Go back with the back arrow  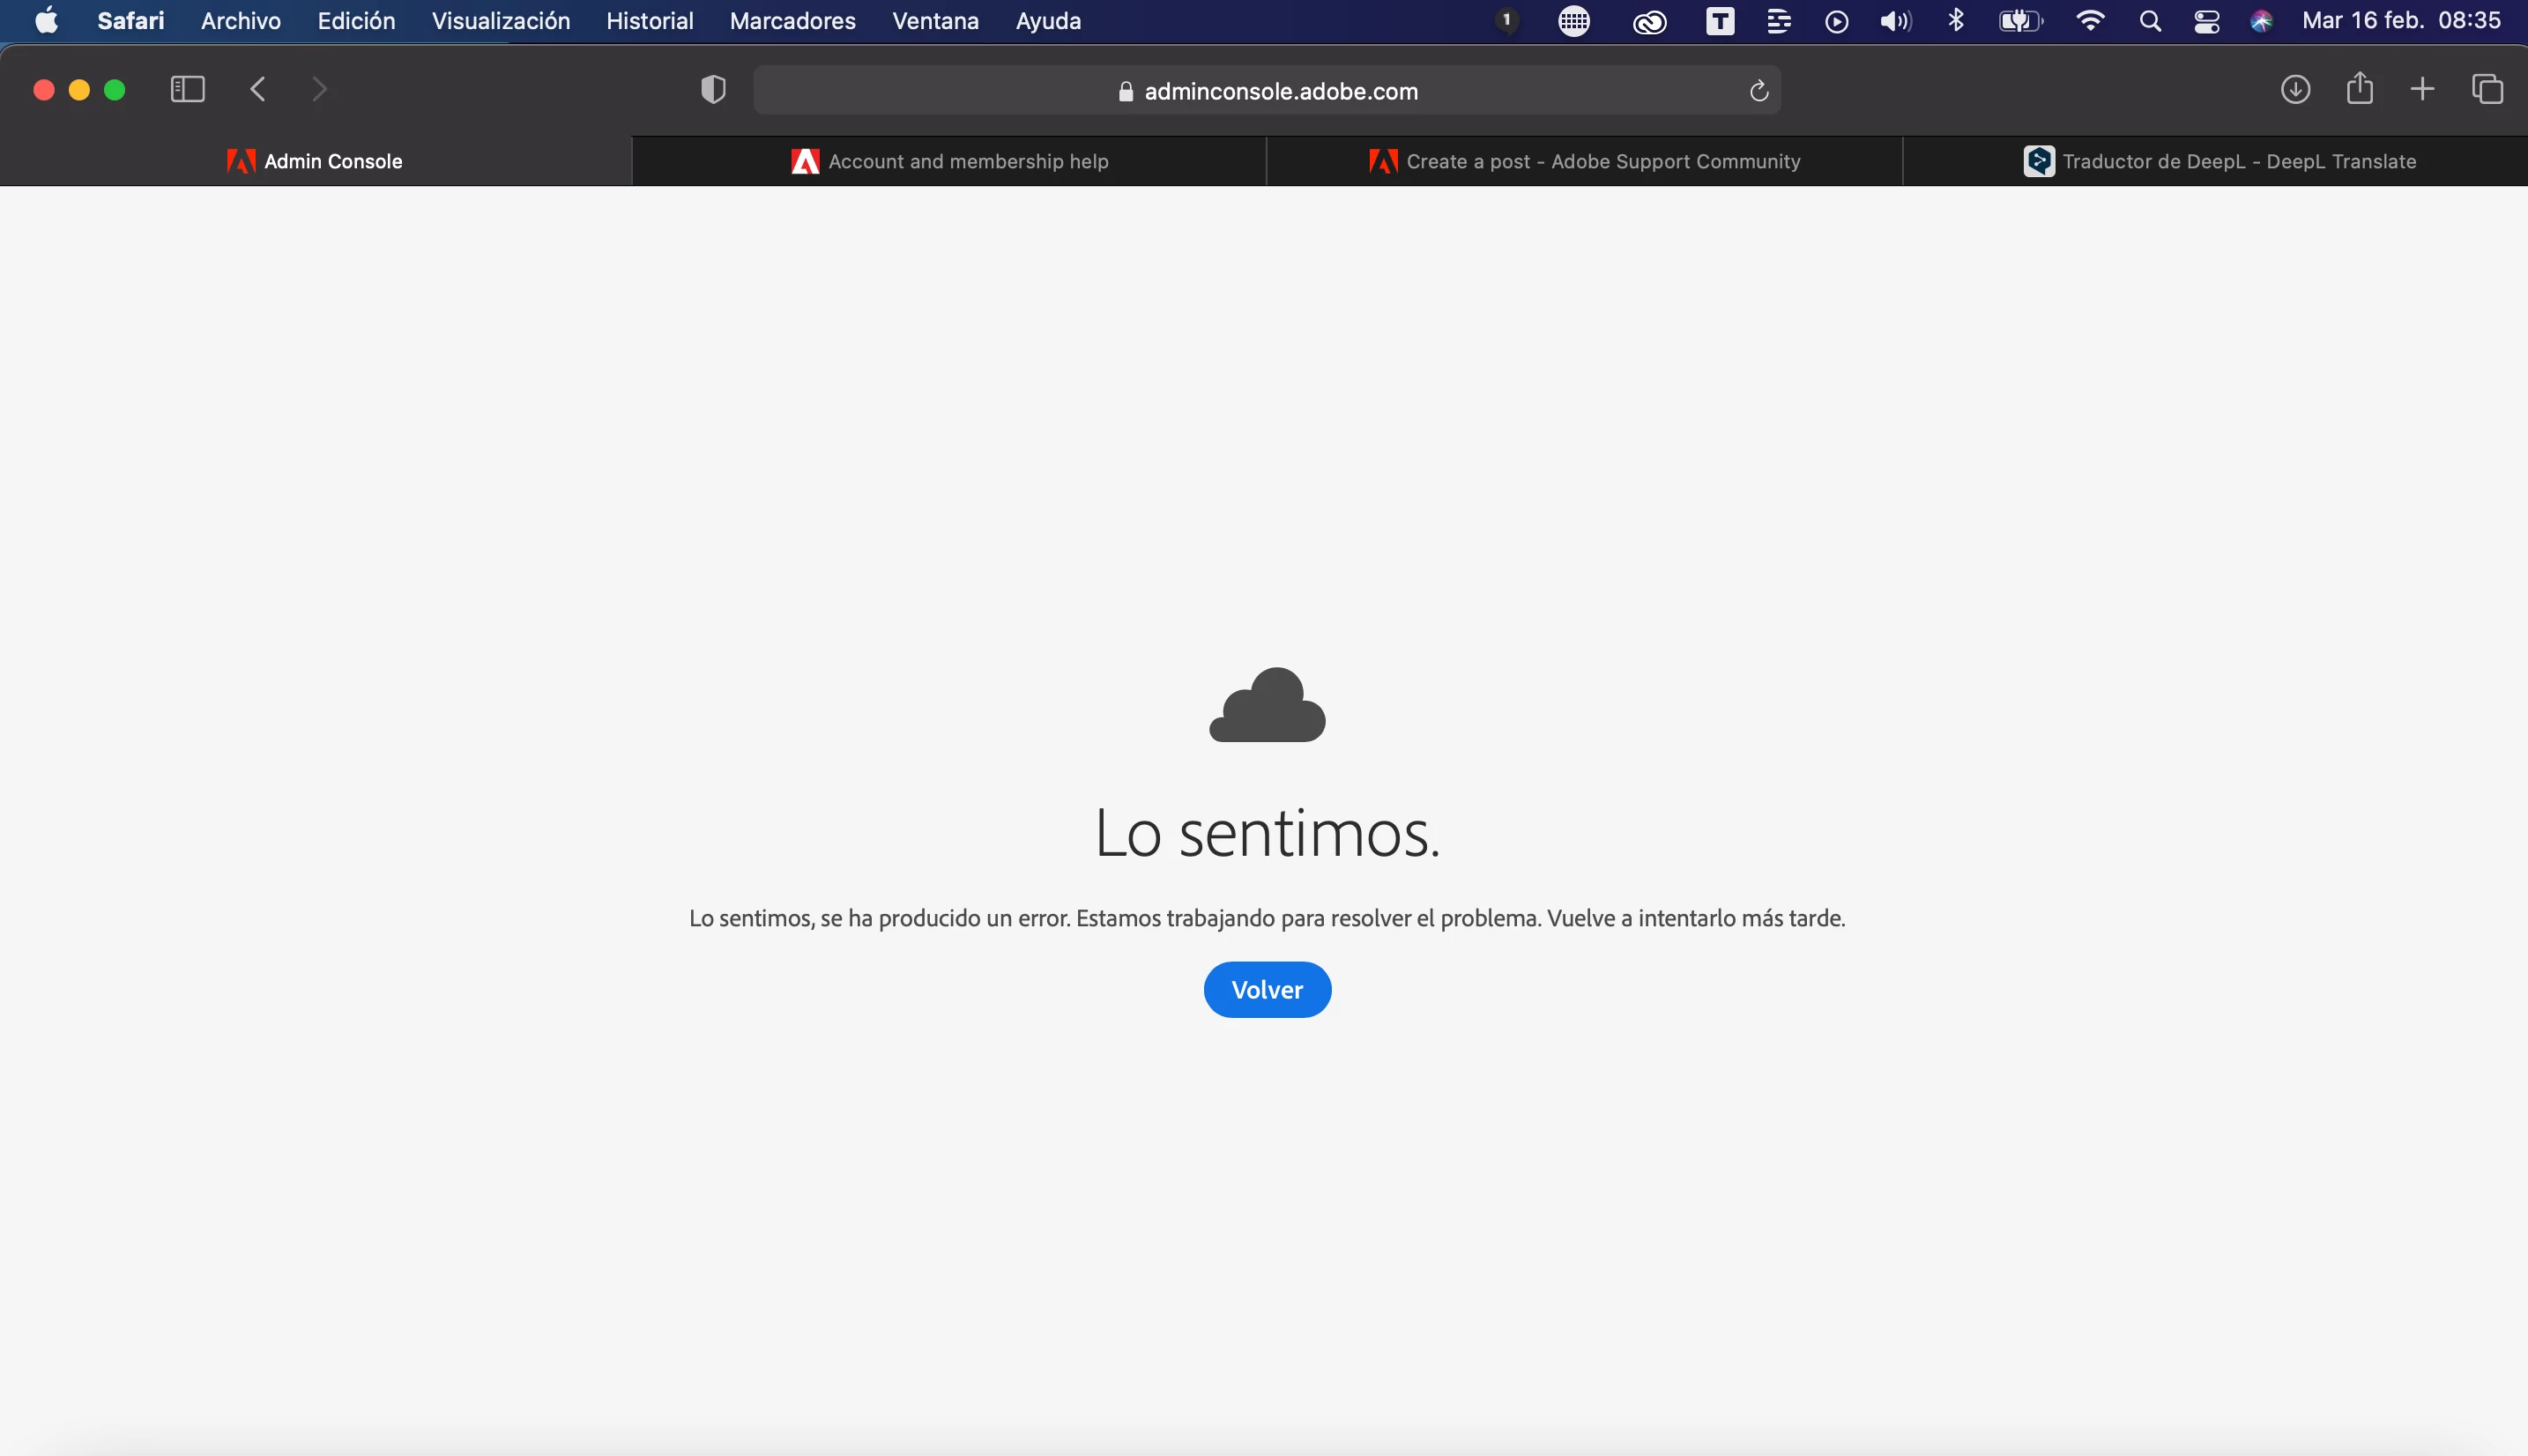click(258, 90)
